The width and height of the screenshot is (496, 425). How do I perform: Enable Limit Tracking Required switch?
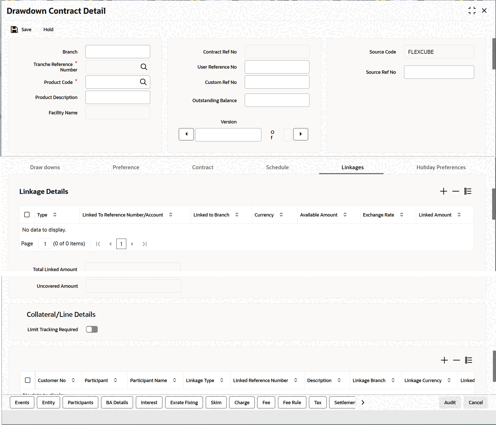(x=92, y=330)
